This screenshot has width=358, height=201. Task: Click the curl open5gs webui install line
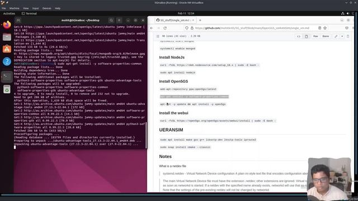tap(218, 121)
